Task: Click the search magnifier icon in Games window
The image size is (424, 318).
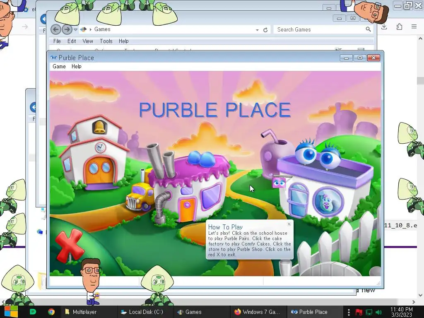Action: click(x=368, y=29)
